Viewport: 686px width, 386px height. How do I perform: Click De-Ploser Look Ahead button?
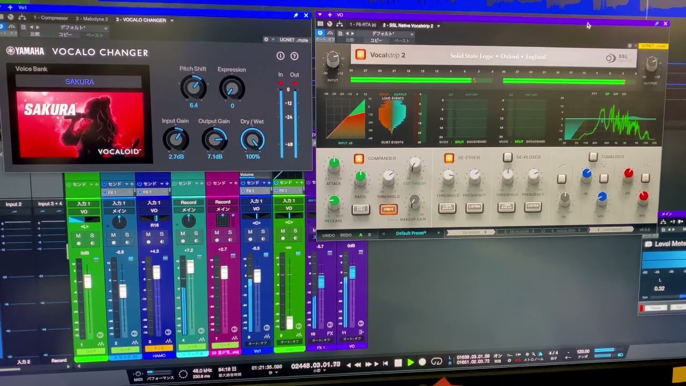coord(506,206)
